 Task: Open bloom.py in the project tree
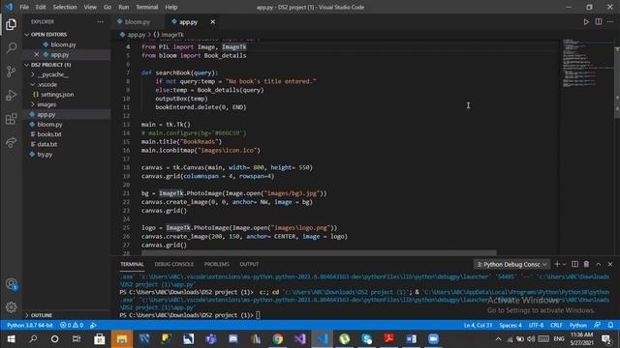coord(49,125)
